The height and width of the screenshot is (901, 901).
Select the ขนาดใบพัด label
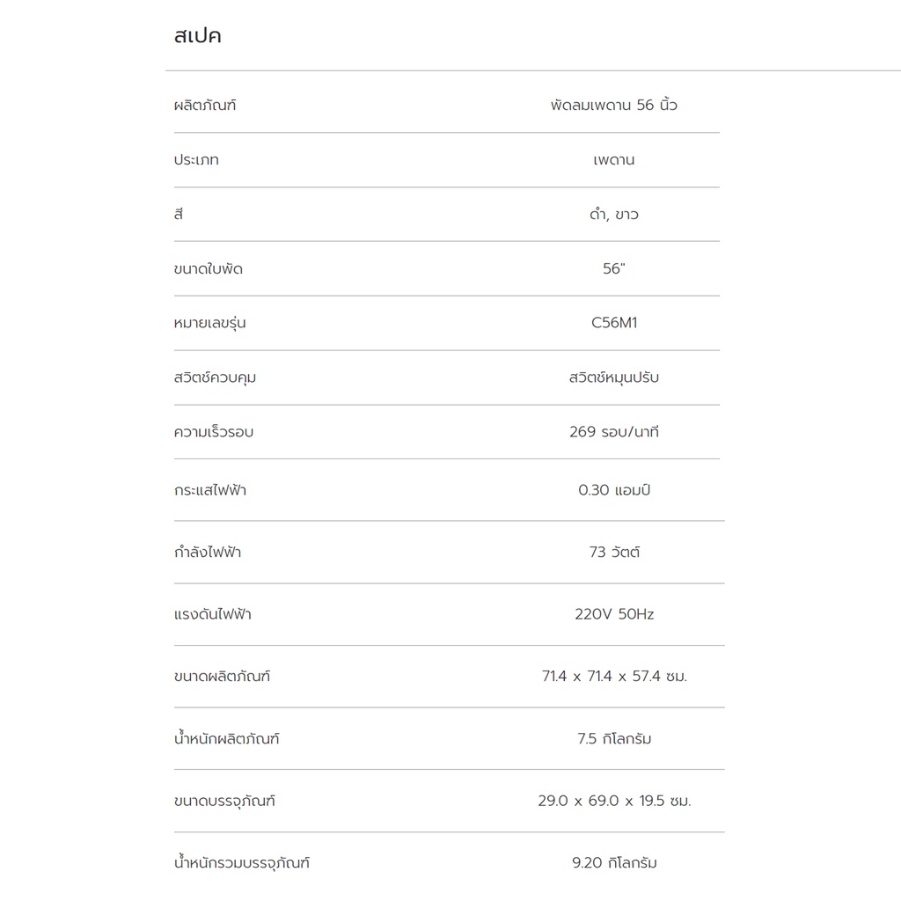[208, 269]
